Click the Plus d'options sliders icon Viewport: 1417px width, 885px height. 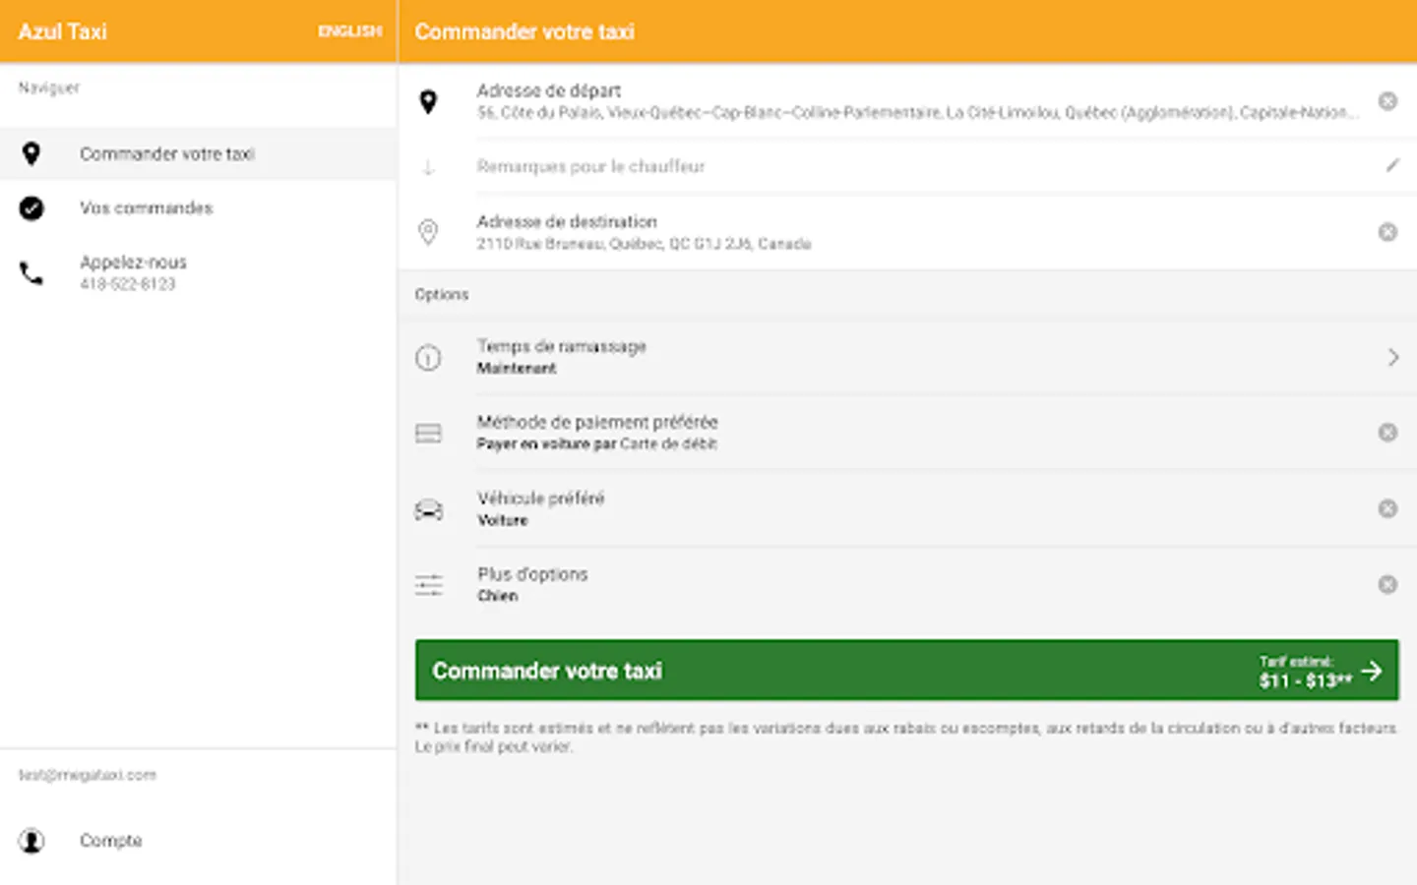click(x=428, y=585)
